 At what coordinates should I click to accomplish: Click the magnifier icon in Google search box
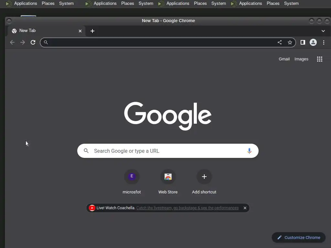tap(86, 151)
